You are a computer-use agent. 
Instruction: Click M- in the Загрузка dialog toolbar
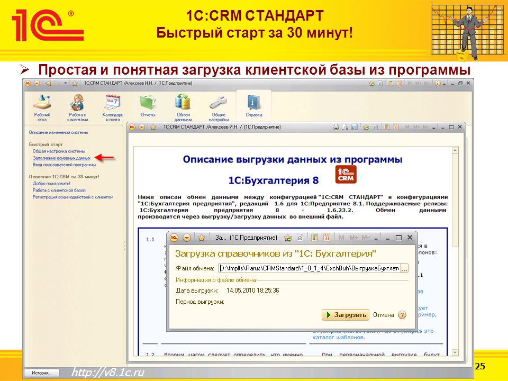click(366, 238)
